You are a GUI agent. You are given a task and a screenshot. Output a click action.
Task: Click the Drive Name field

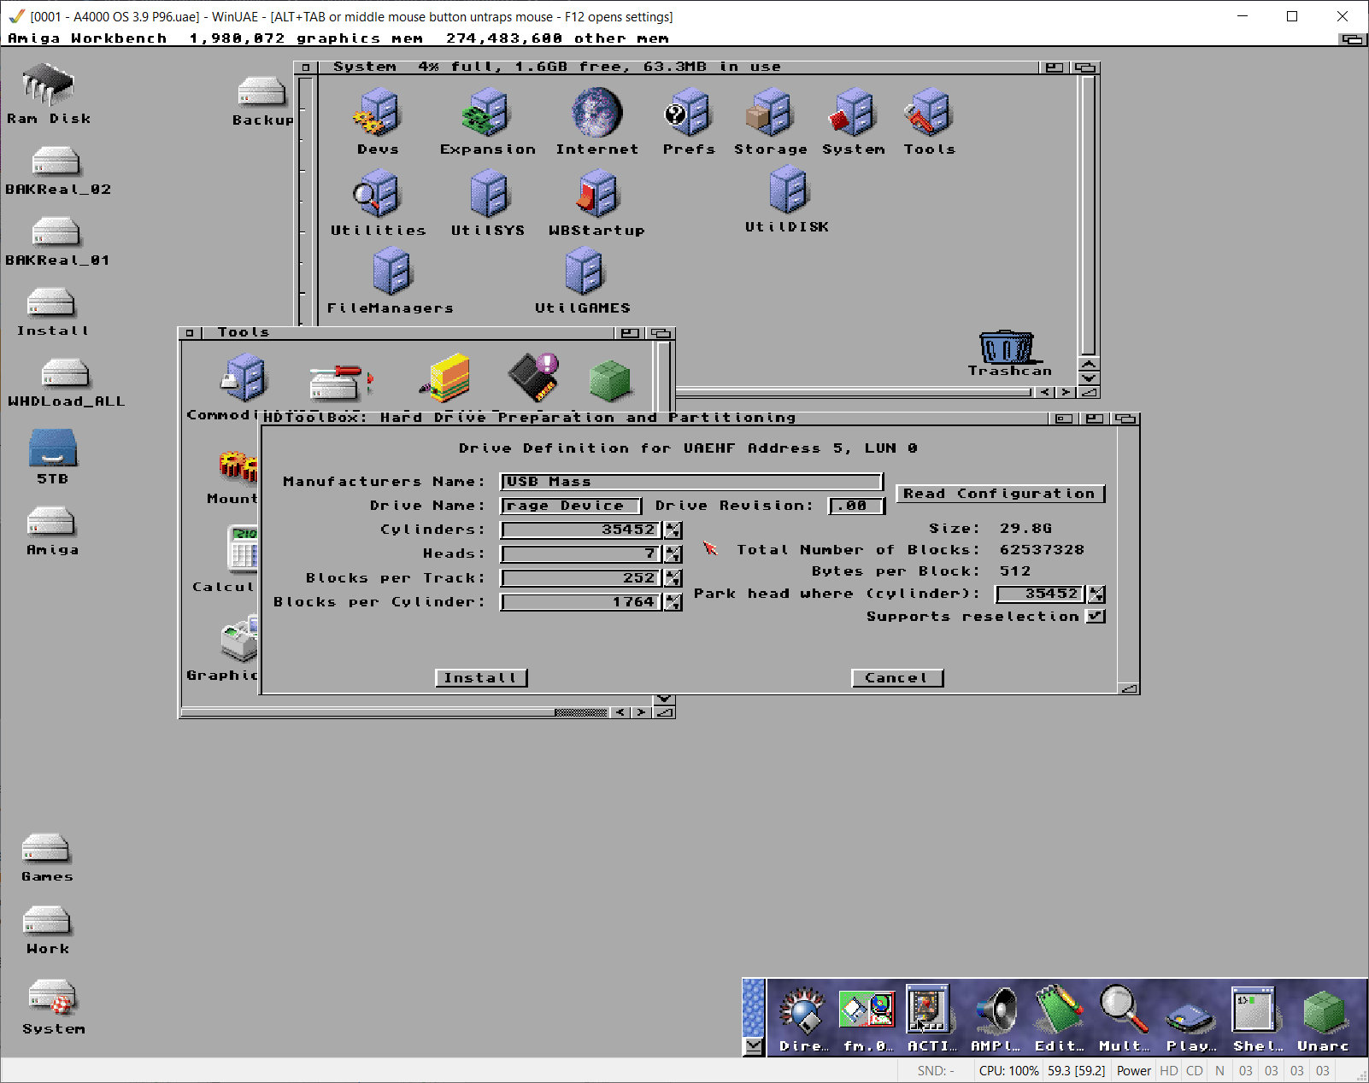pyautogui.click(x=571, y=506)
